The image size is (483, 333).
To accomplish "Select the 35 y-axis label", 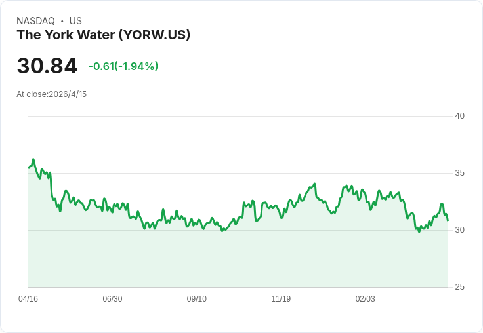I will pyautogui.click(x=459, y=173).
